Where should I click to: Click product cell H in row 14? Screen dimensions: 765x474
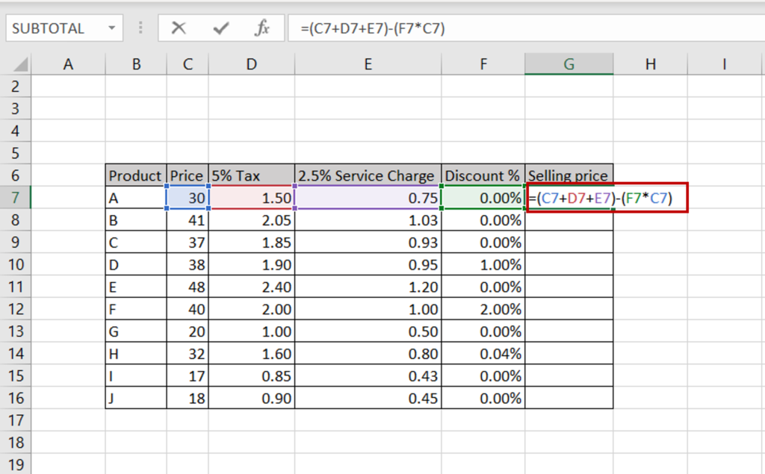pos(136,354)
